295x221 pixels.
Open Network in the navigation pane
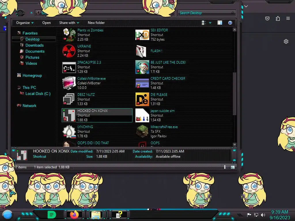tap(29, 106)
